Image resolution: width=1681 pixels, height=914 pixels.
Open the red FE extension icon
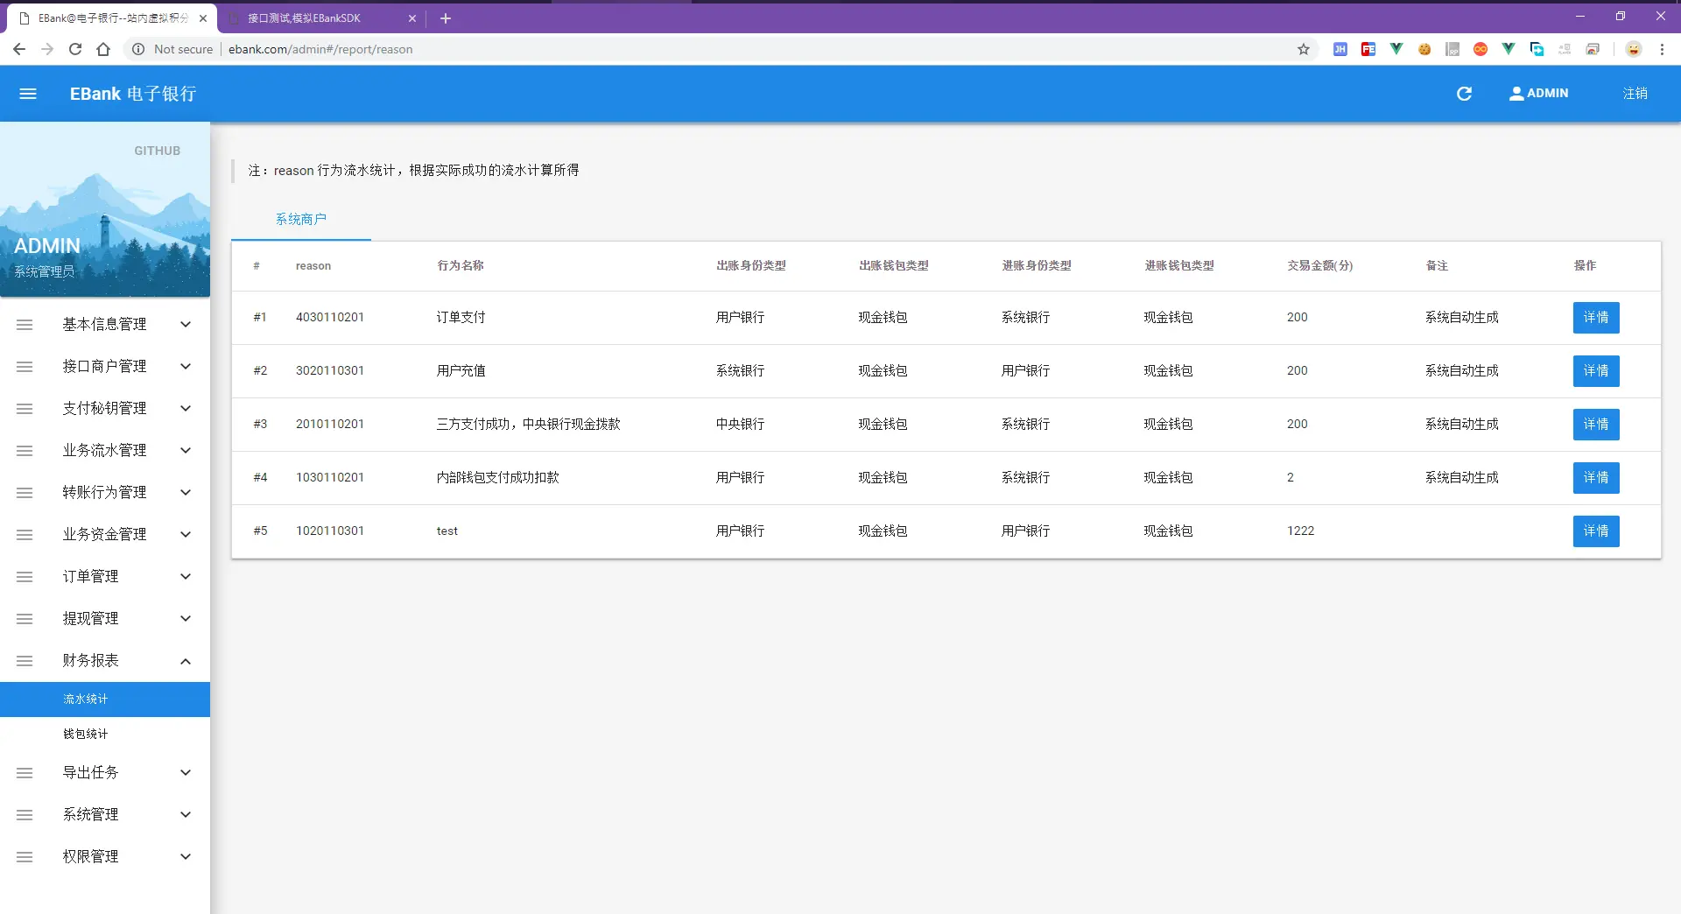click(x=1368, y=49)
